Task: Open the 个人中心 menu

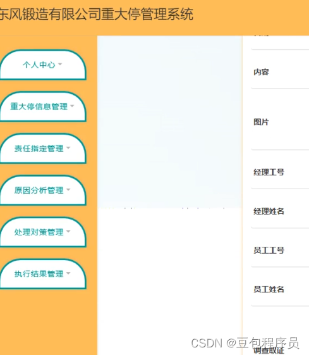Action: point(43,65)
